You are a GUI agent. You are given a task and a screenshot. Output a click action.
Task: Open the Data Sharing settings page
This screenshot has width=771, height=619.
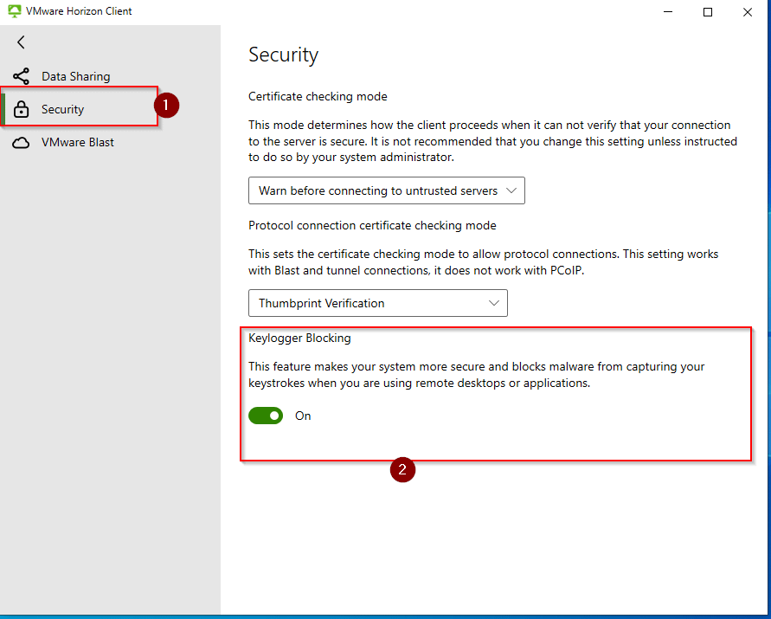coord(75,76)
